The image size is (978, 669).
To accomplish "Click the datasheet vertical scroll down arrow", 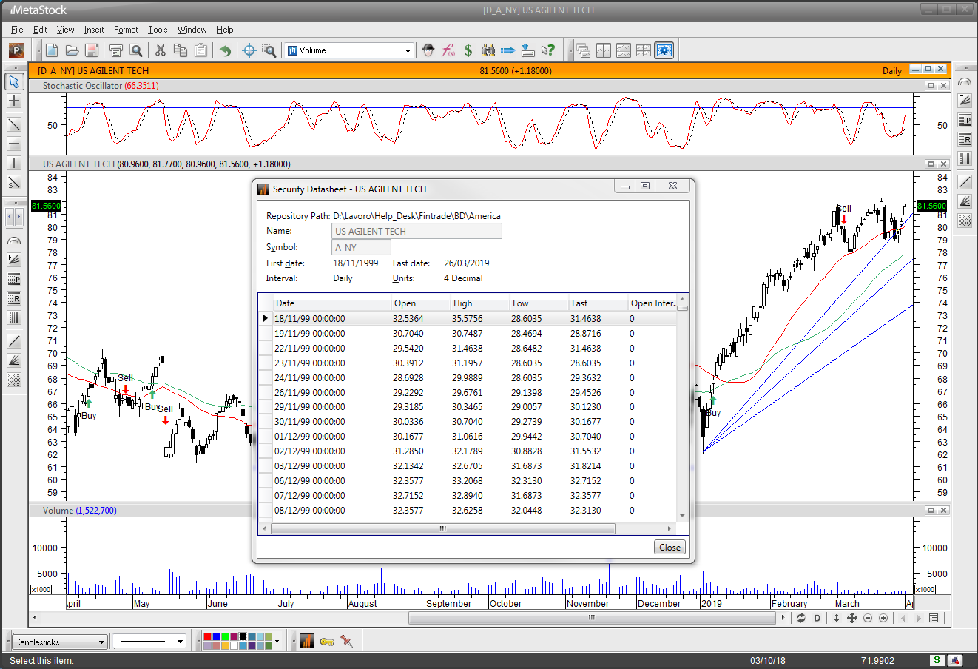I will (x=682, y=516).
